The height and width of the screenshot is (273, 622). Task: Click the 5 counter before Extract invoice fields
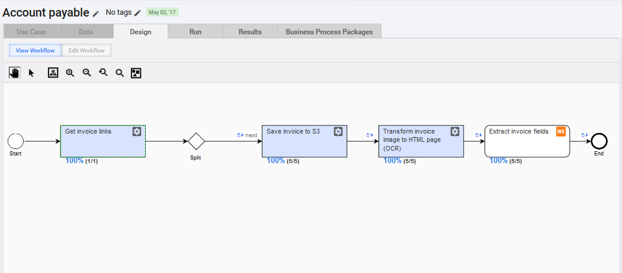[x=479, y=135]
